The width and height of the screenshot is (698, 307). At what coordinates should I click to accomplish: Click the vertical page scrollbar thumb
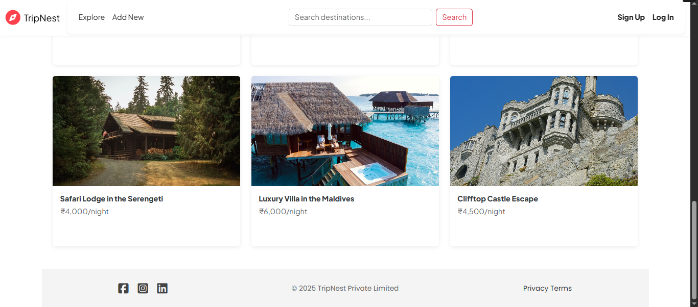[694, 250]
